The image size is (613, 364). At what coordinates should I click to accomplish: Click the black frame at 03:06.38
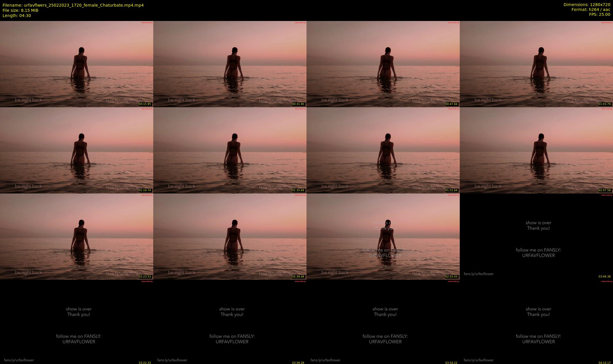point(536,236)
